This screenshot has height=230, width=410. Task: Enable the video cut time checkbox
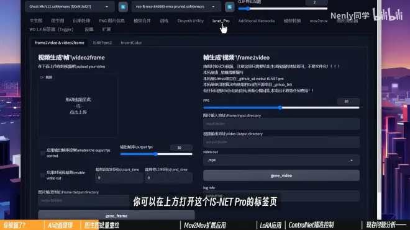42,175
